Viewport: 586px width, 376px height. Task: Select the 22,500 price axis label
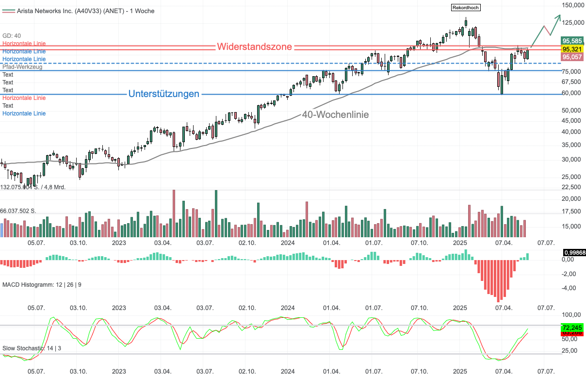(x=571, y=187)
